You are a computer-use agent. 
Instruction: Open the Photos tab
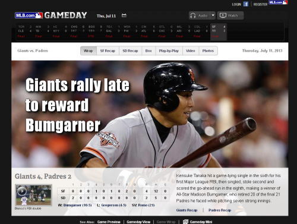coord(208,51)
